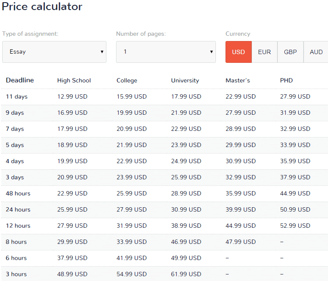Open the Type of assignment dropdown
Screen dimensions: 328x281
[54, 52]
